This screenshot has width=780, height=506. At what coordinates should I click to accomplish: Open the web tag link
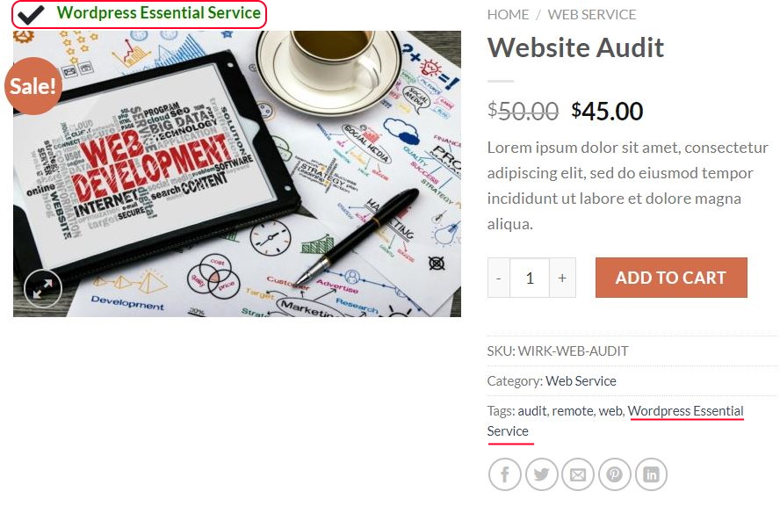click(x=610, y=411)
